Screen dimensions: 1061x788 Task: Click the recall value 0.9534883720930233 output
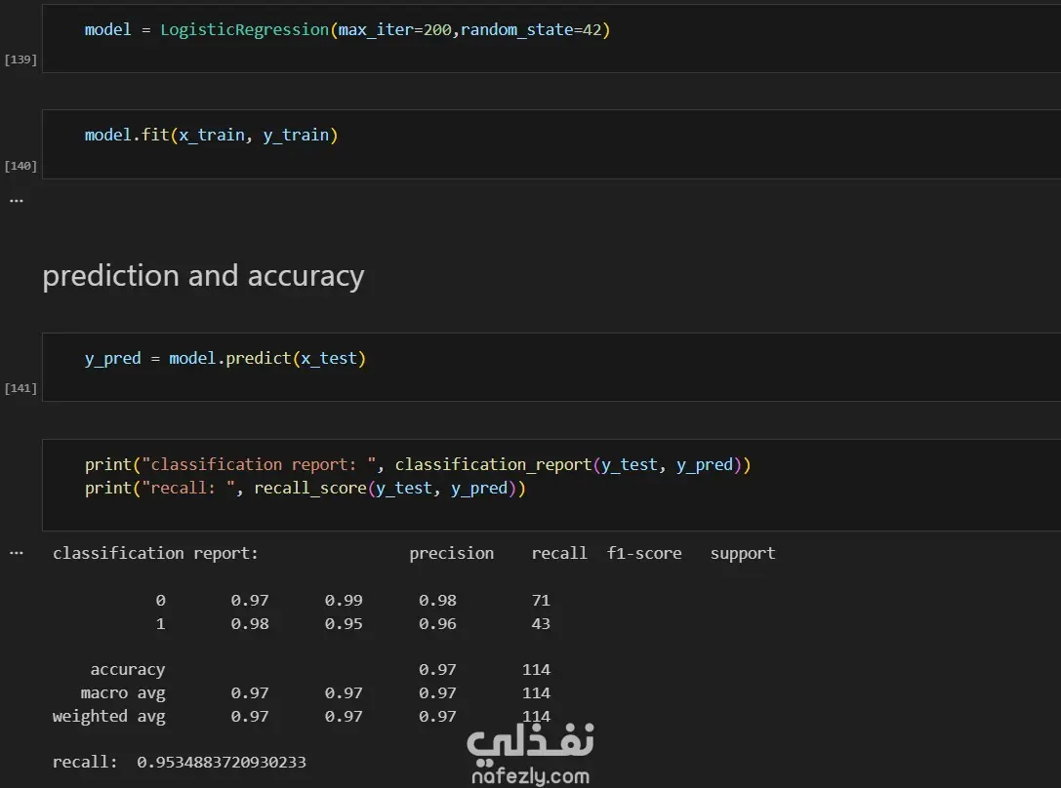point(222,762)
